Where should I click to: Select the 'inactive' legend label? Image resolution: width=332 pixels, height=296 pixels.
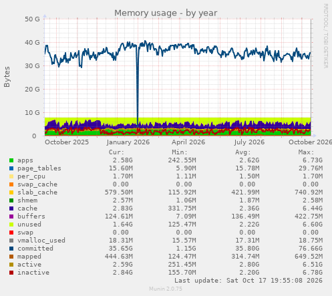click(33, 273)
